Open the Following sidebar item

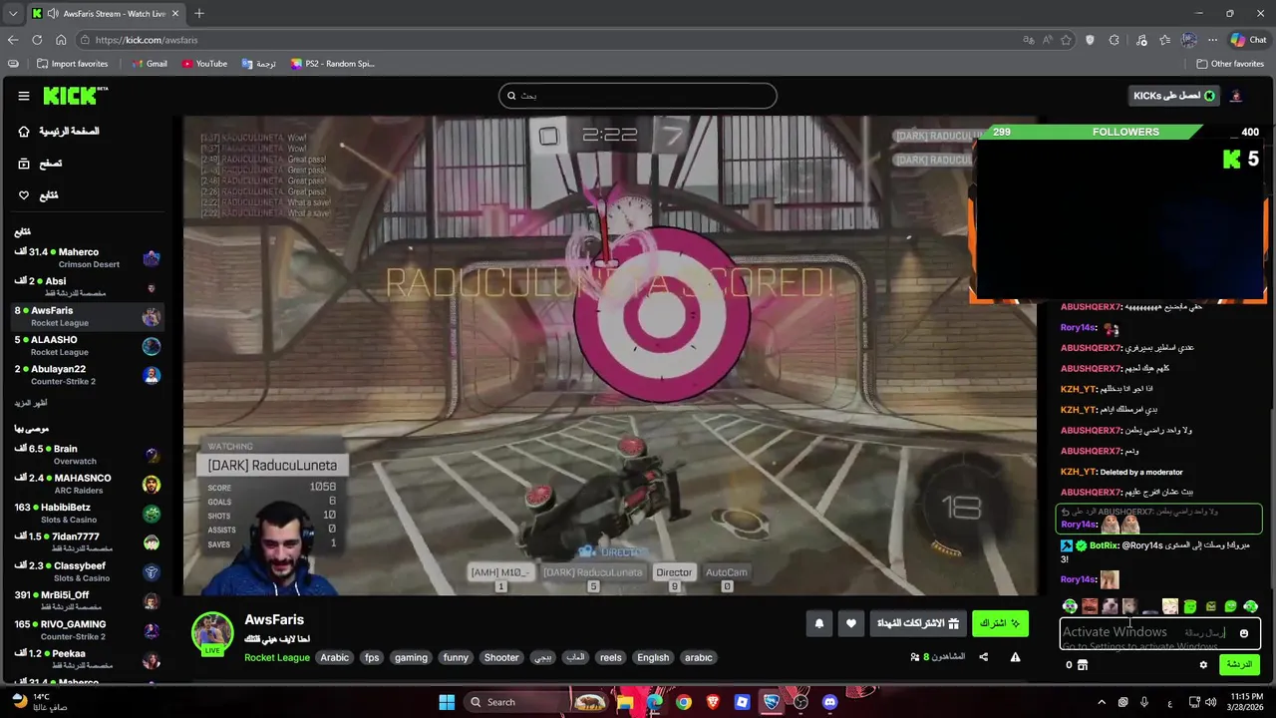tap(40, 195)
